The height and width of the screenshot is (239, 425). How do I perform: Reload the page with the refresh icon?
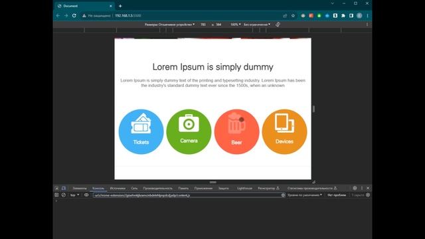pyautogui.click(x=74, y=16)
